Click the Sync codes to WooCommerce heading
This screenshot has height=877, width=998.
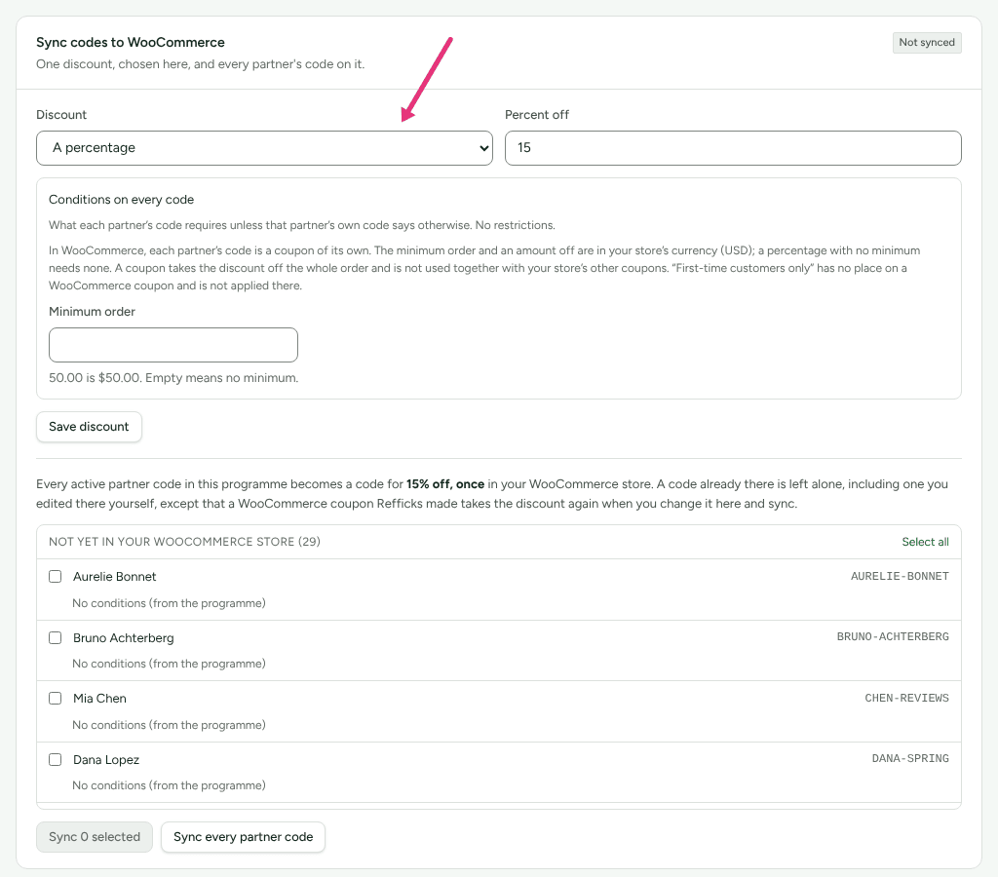coord(131,42)
